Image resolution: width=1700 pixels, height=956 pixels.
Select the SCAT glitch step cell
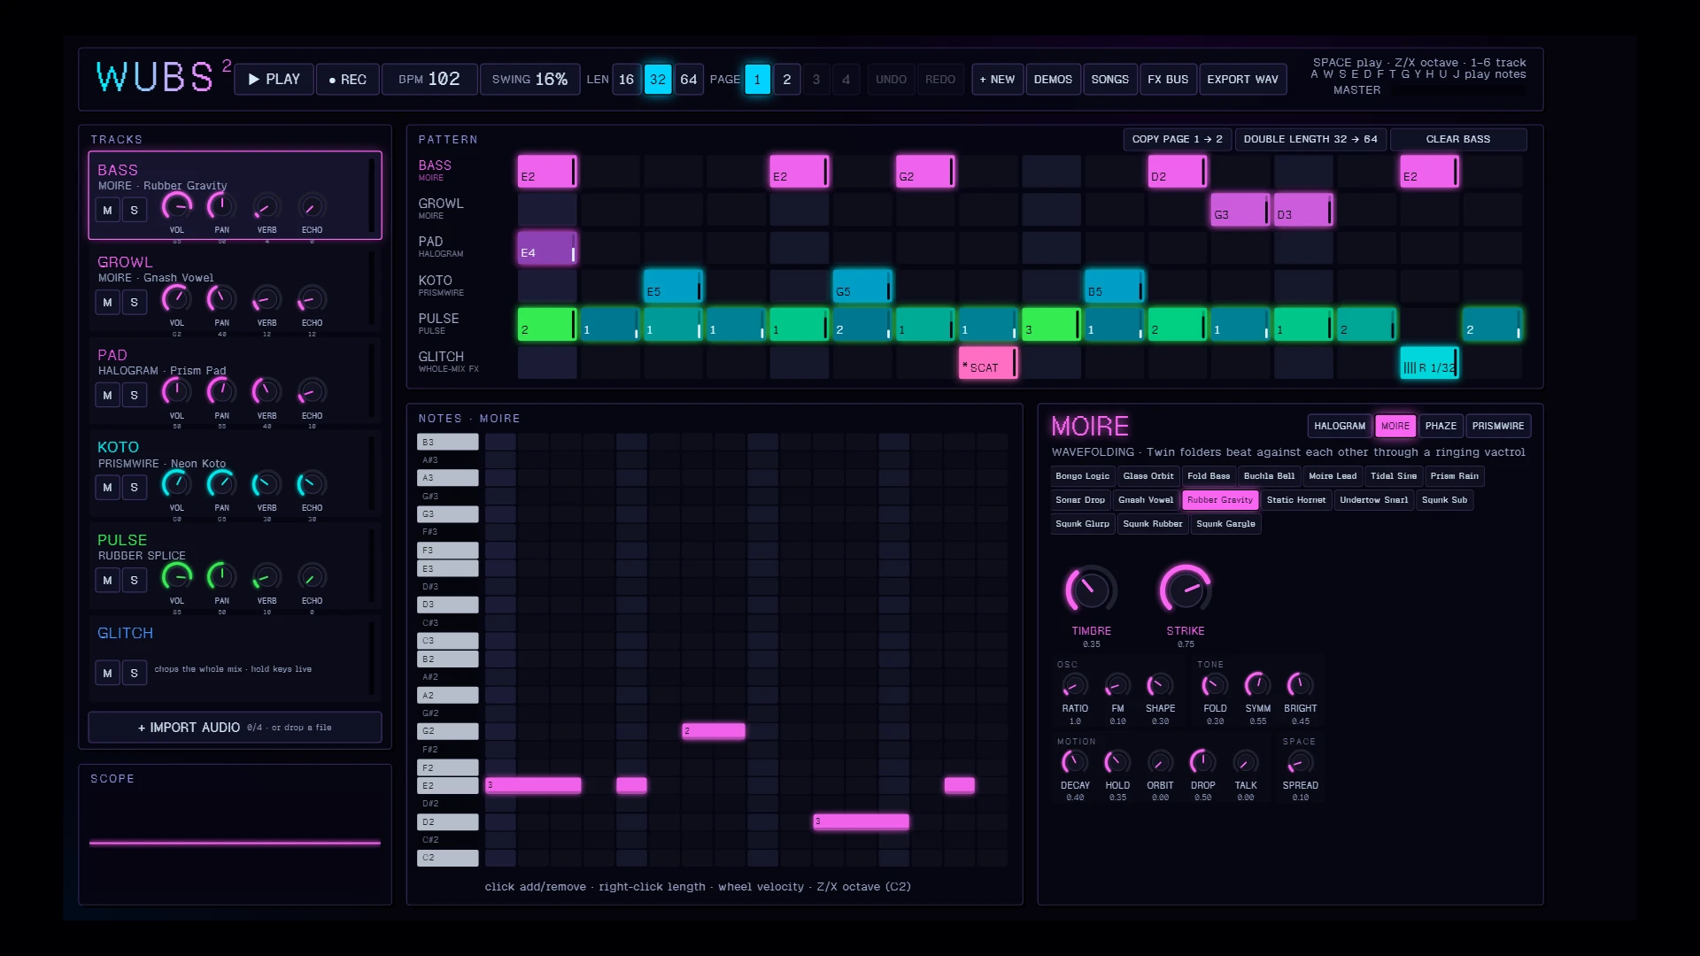click(x=988, y=363)
